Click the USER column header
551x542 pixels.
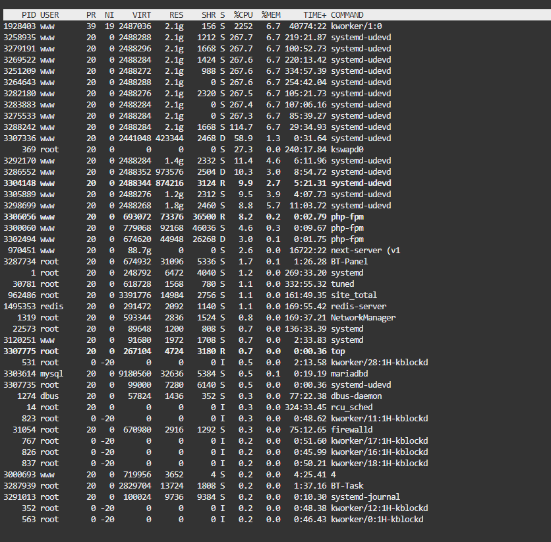(49, 15)
